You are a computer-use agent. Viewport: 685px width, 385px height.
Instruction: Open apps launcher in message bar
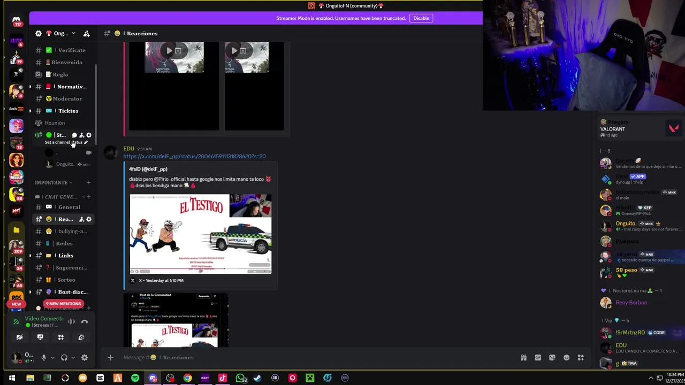coord(581,358)
